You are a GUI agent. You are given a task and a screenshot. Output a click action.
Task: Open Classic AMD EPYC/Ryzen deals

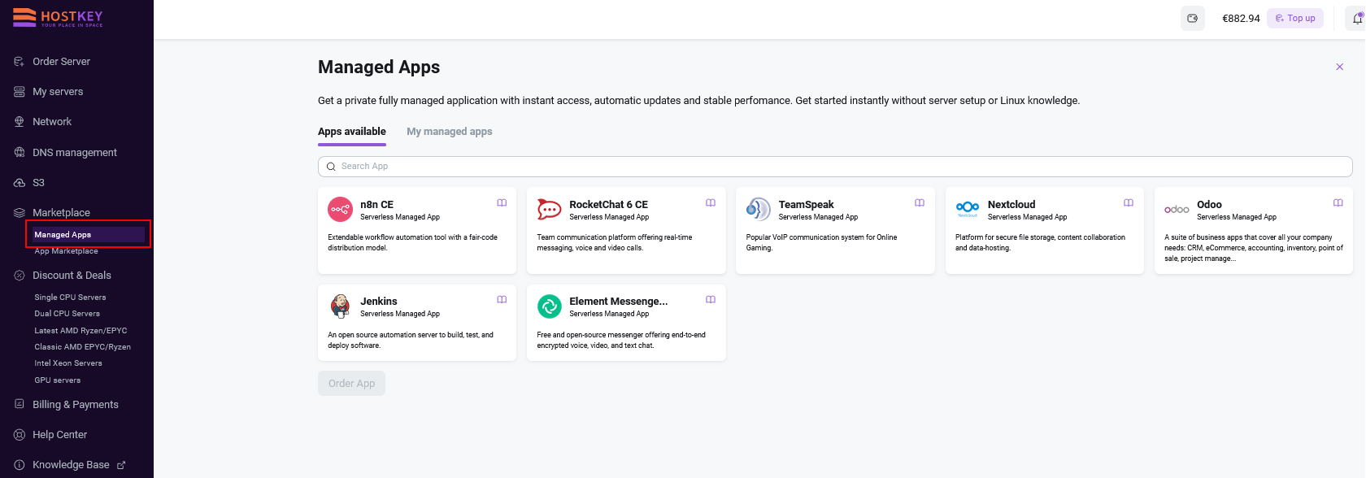82,347
